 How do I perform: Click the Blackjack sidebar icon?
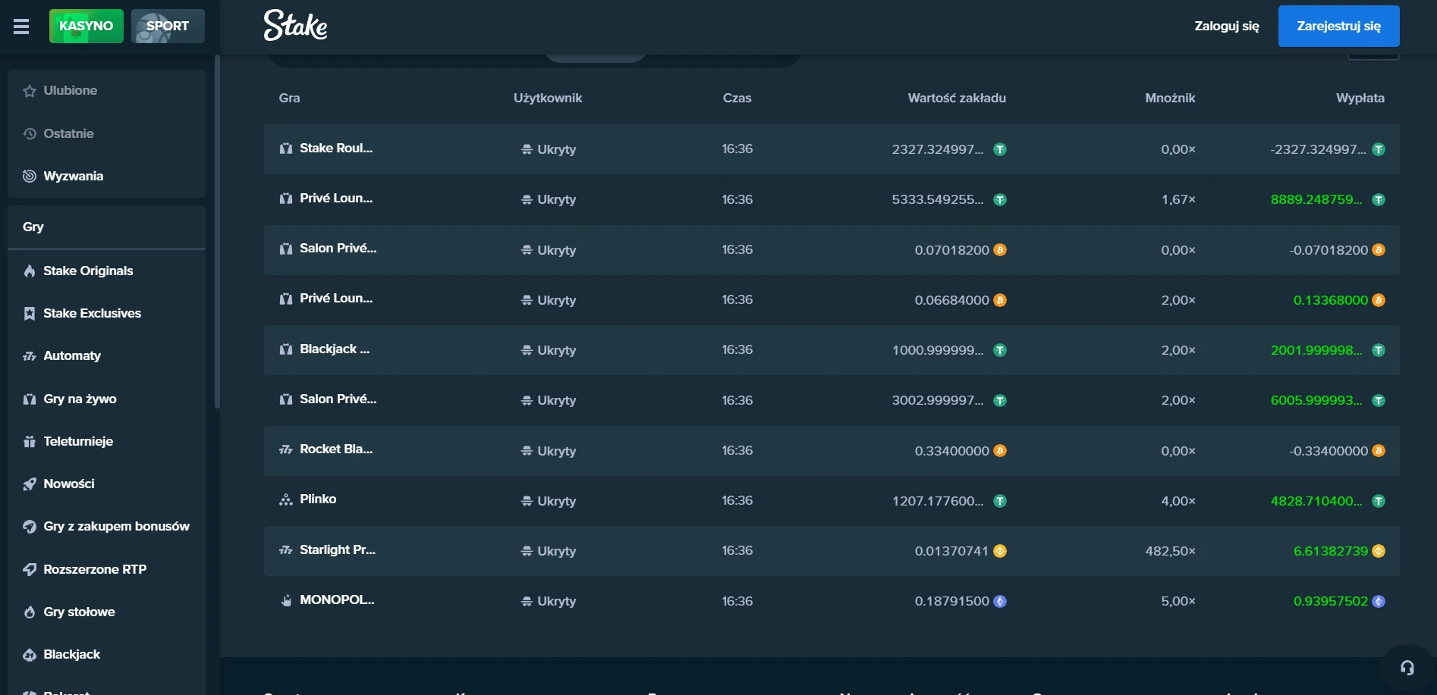[x=30, y=654]
